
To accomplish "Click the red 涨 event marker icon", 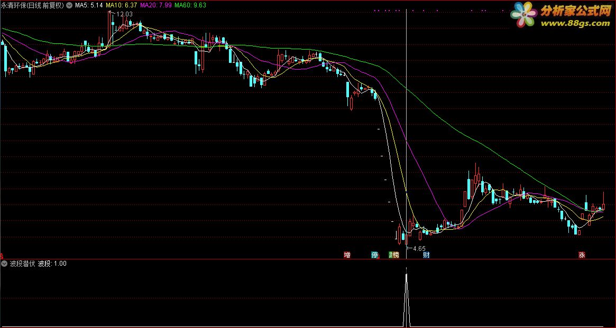I will [x=582, y=255].
